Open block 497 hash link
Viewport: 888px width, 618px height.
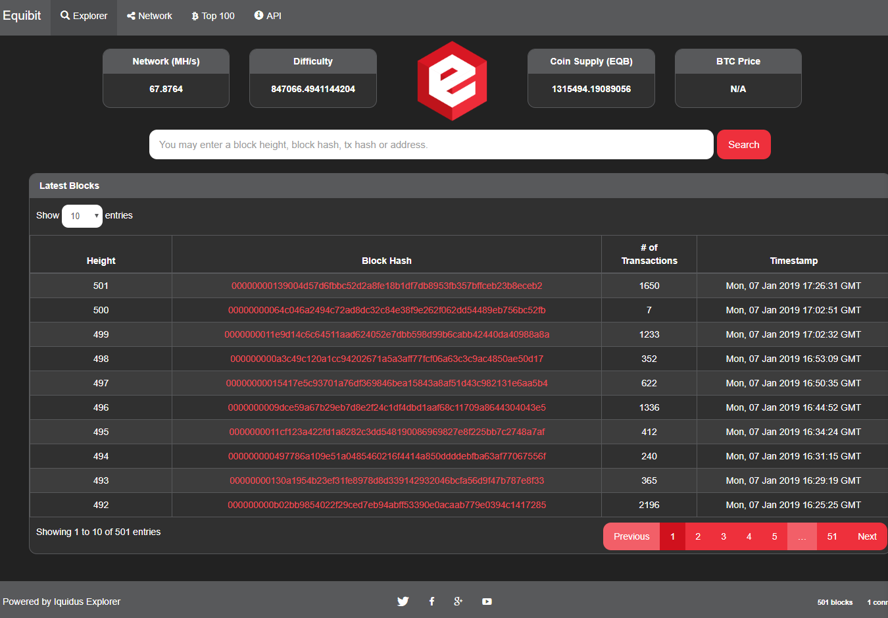(387, 383)
